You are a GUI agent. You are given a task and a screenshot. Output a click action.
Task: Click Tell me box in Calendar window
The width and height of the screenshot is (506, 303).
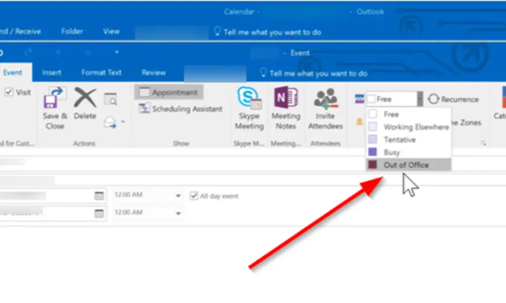point(268,32)
